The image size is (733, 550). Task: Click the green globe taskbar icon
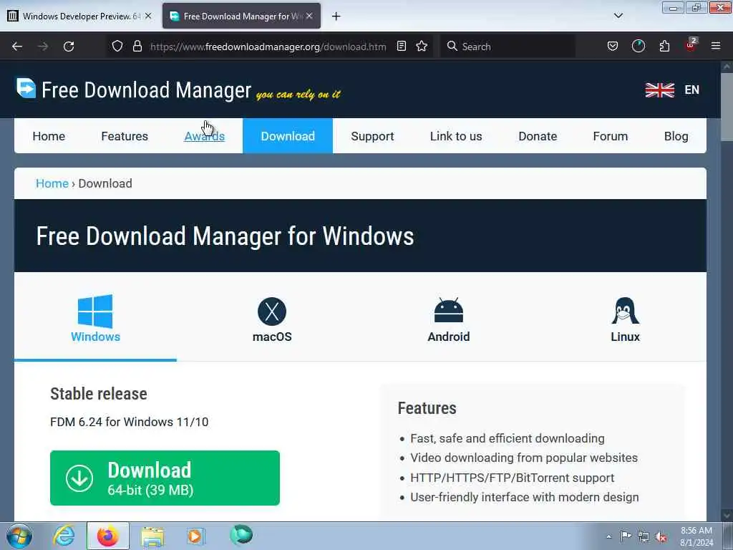[241, 534]
